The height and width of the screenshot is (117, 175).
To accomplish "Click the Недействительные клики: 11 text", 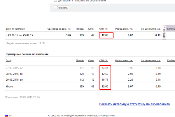I will pyautogui.click(x=23, y=43).
